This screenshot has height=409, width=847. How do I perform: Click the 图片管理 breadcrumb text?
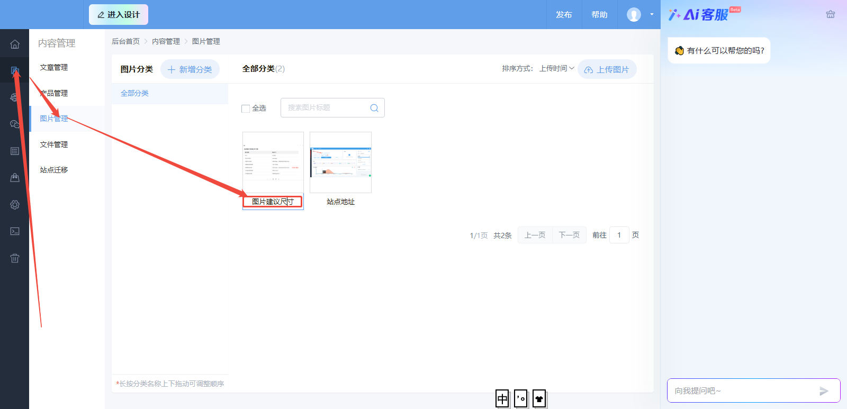coord(206,41)
